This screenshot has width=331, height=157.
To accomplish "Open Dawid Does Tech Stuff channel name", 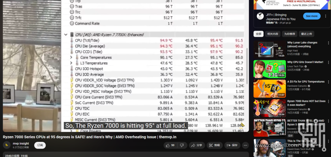I will click(x=299, y=149).
